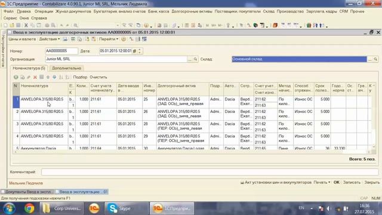Open the Файл menu

[x=8, y=11]
